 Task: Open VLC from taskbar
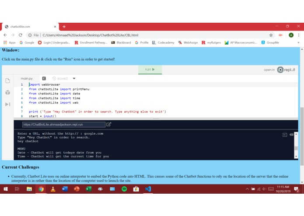point(53,189)
